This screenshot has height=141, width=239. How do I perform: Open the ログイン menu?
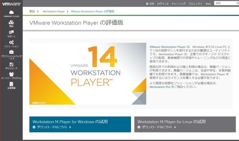tap(163, 4)
